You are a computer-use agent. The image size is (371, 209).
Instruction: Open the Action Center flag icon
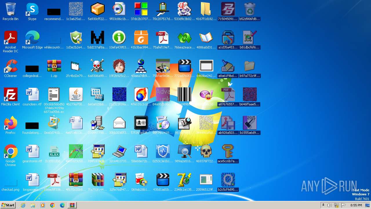[343, 205]
